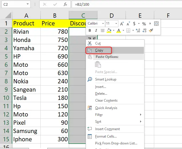182x149 pixels.
Task: Click the formula bar input =B2/100
Action: [127, 4]
